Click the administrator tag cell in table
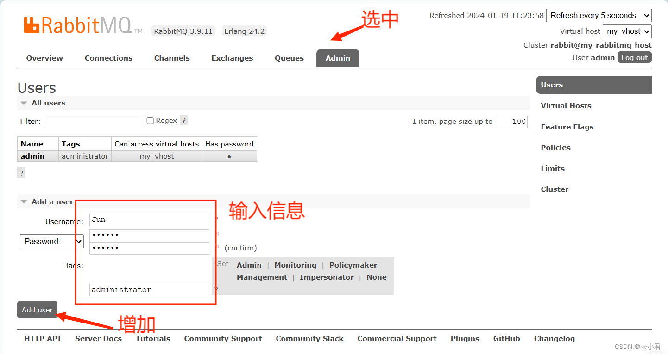668x354 pixels. pyautogui.click(x=85, y=156)
